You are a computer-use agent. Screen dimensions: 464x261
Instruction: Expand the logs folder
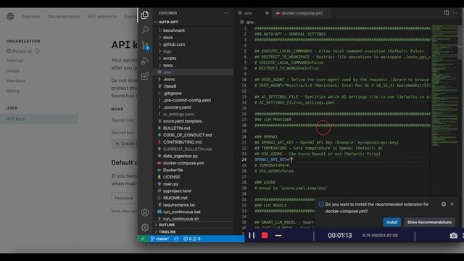167,51
